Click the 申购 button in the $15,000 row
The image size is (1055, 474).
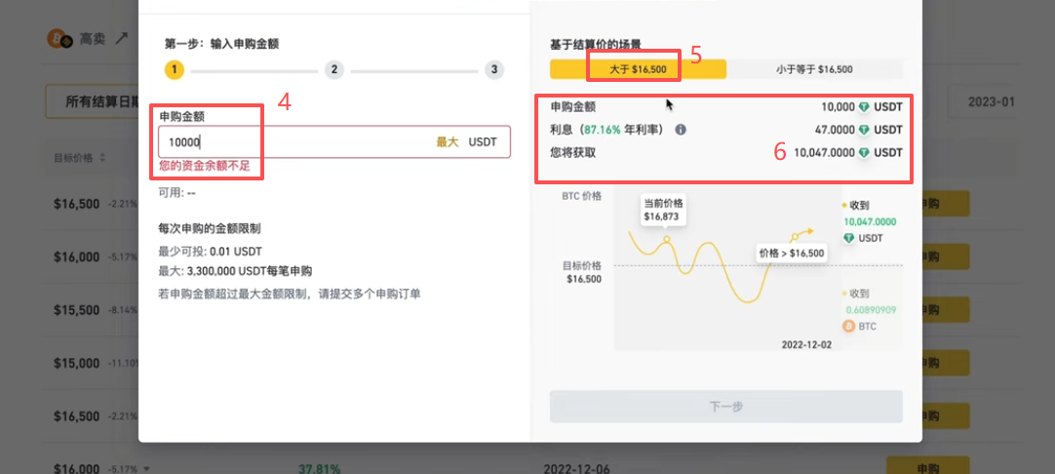(946, 364)
